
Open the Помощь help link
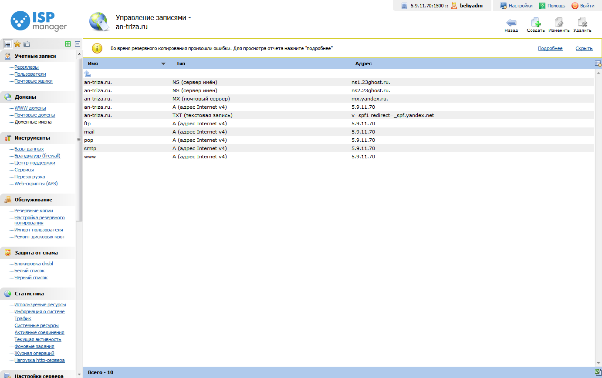(556, 6)
